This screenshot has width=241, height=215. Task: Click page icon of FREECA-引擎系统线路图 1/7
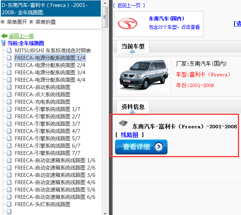[x=9, y=109]
